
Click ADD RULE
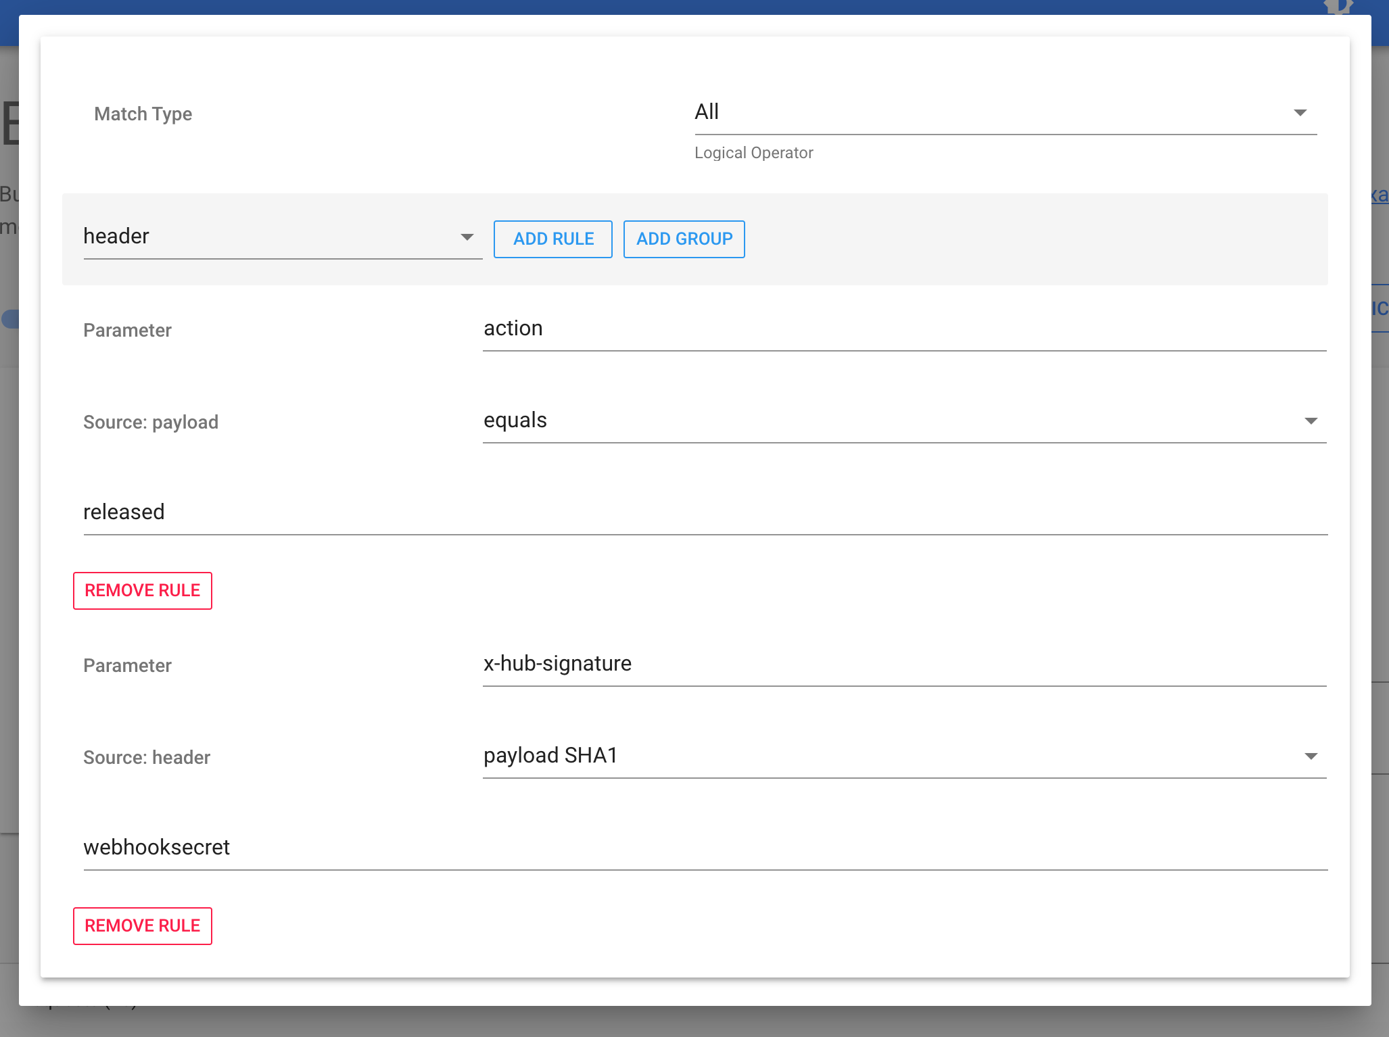(x=552, y=239)
